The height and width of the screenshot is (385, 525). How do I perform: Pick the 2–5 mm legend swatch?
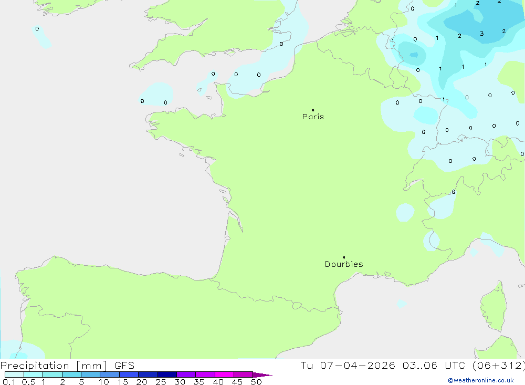(x=71, y=374)
